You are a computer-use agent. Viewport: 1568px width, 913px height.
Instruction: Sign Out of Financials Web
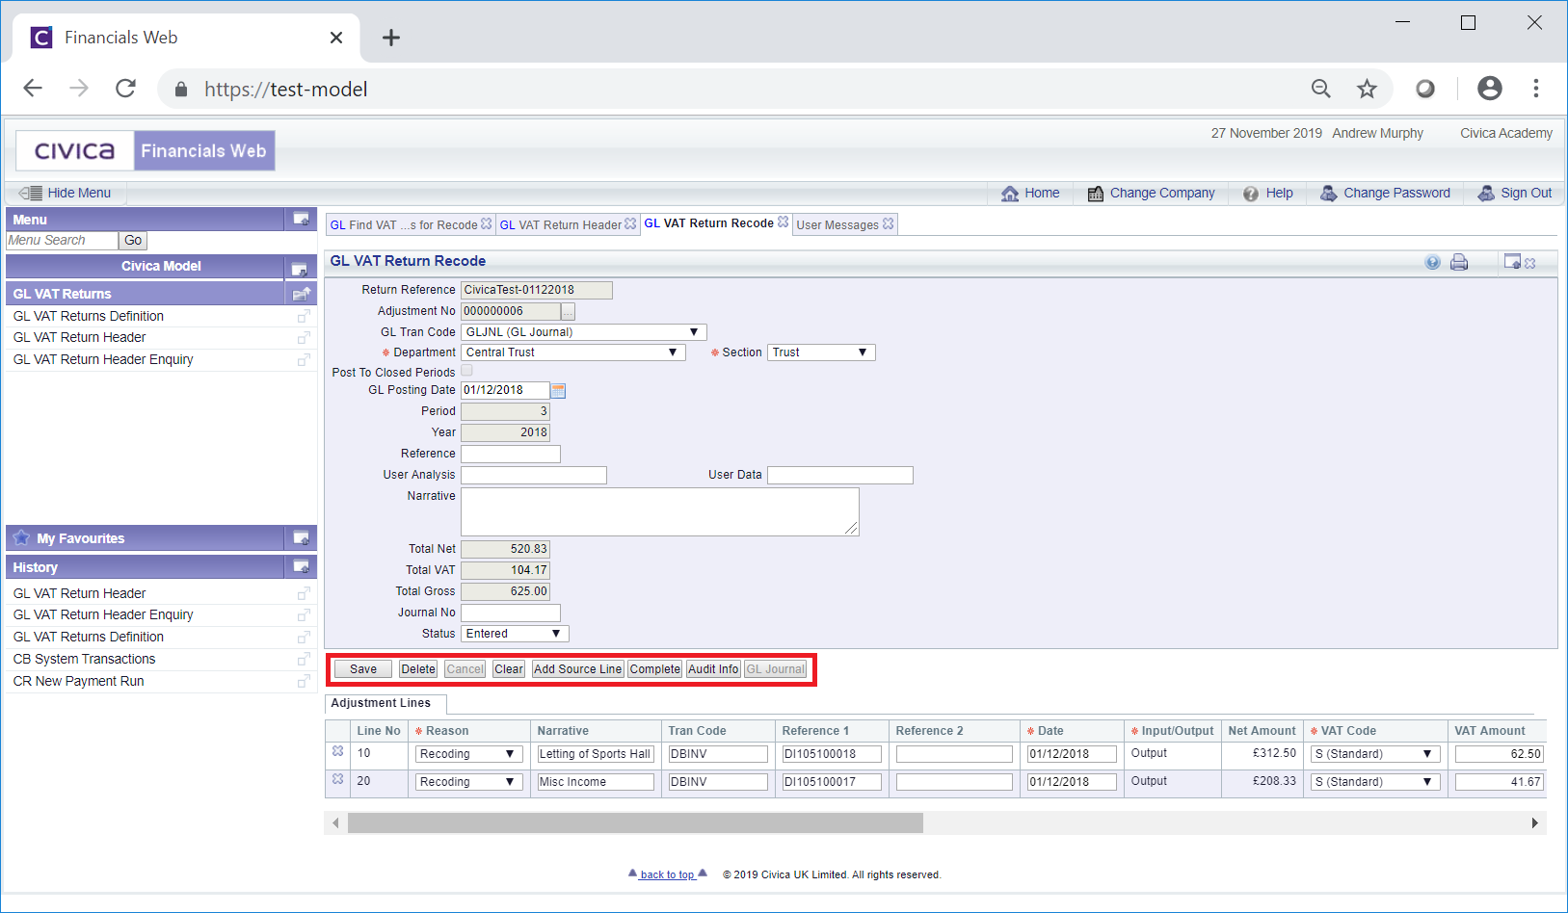coord(1515,194)
